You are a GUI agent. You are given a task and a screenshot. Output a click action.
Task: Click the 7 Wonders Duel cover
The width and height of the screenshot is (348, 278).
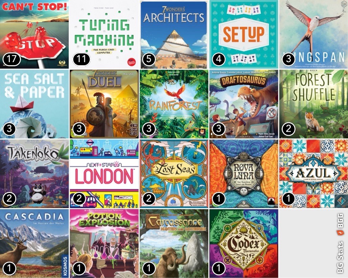tap(104, 104)
